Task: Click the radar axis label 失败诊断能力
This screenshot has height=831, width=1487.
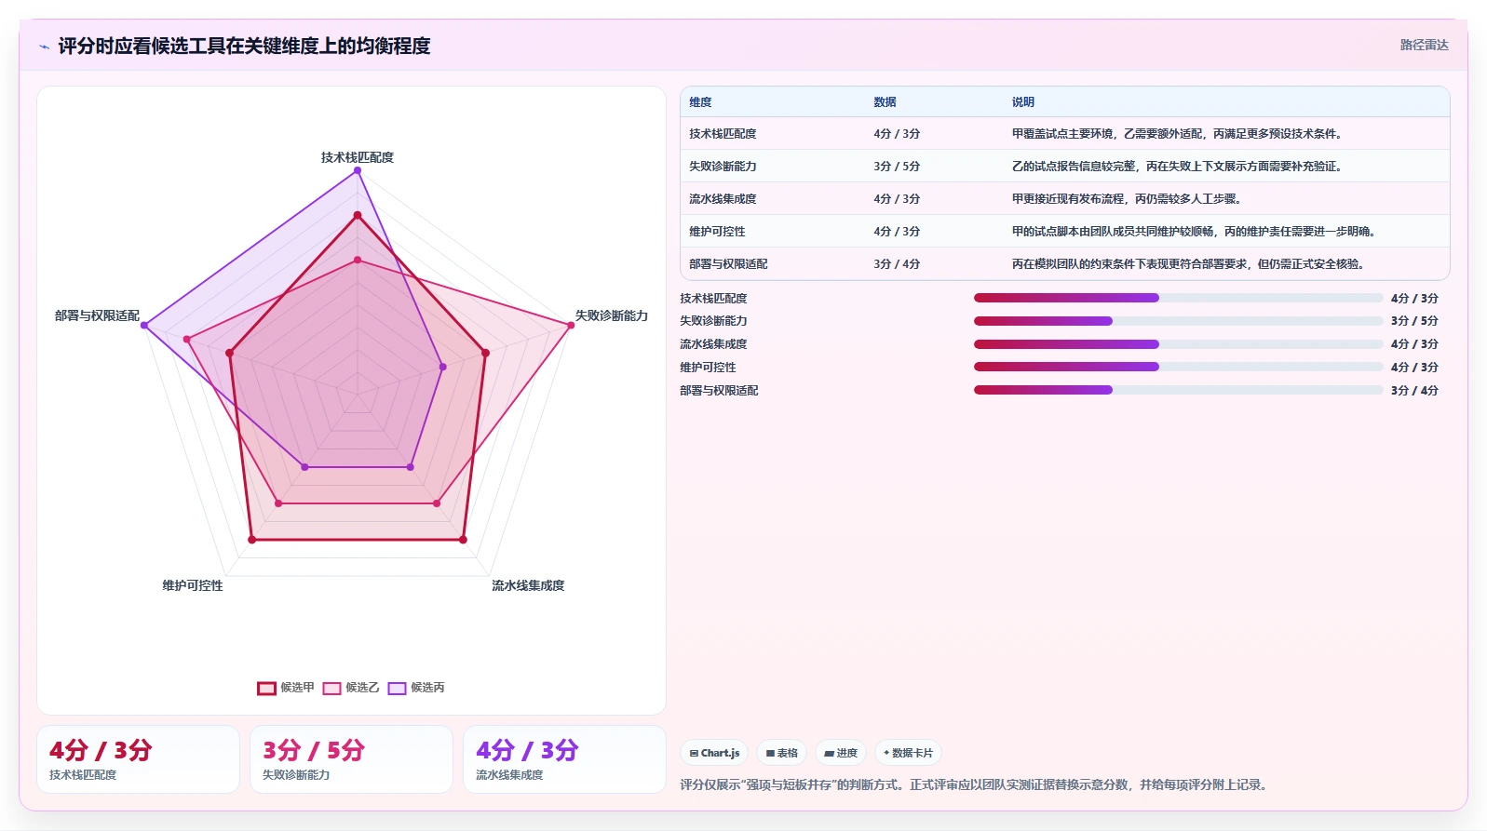Action: pyautogui.click(x=612, y=315)
